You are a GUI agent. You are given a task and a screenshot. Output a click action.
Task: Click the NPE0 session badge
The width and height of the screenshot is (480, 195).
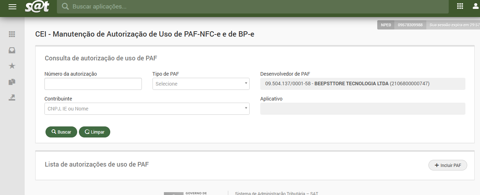386,25
